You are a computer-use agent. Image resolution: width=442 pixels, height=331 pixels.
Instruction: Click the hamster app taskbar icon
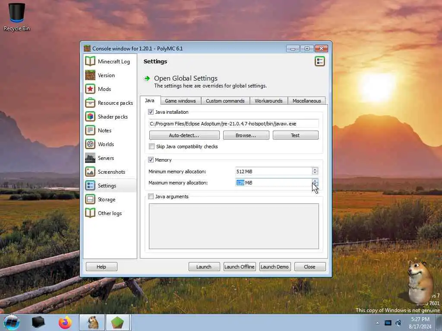tap(92, 322)
